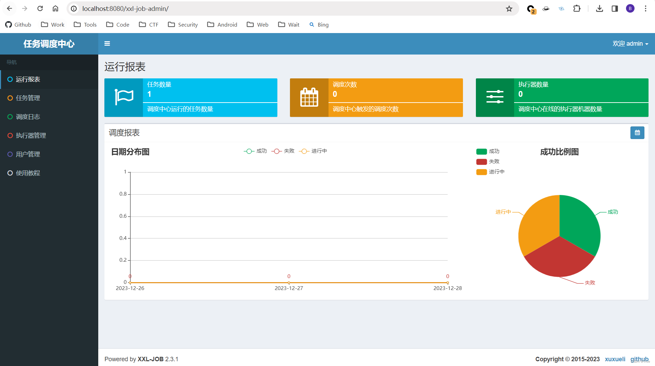Select 用户管理 in the sidebar

[49, 154]
